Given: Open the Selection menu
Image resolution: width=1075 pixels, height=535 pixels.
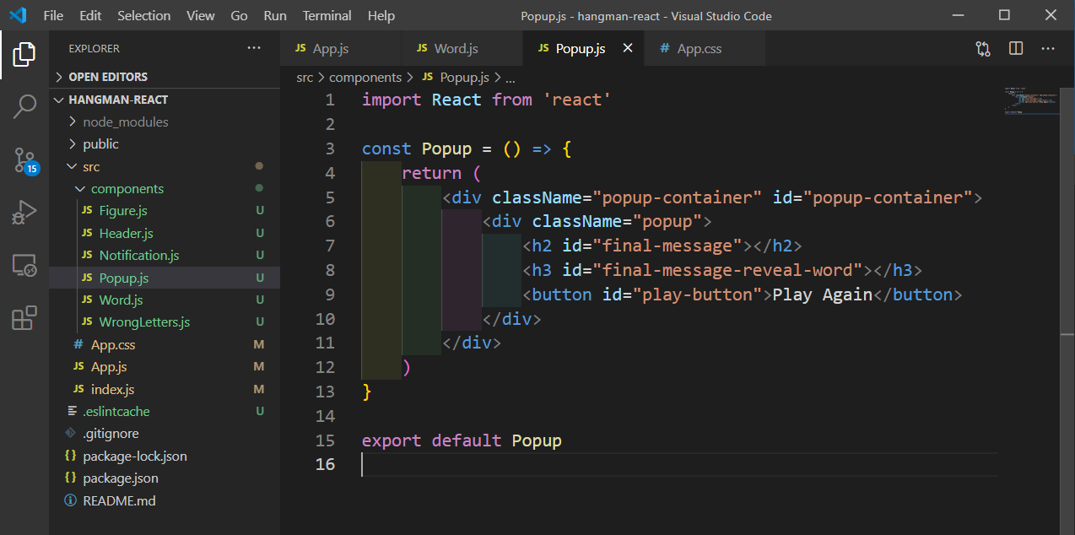Looking at the screenshot, I should pos(143,15).
